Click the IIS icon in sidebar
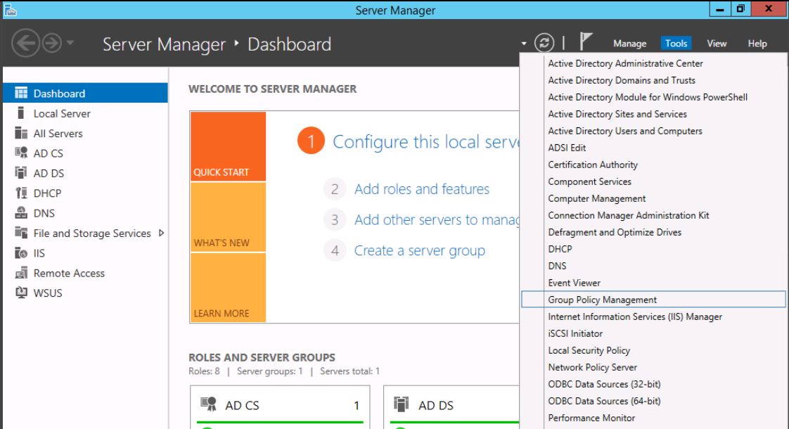The width and height of the screenshot is (789, 429). (x=21, y=253)
